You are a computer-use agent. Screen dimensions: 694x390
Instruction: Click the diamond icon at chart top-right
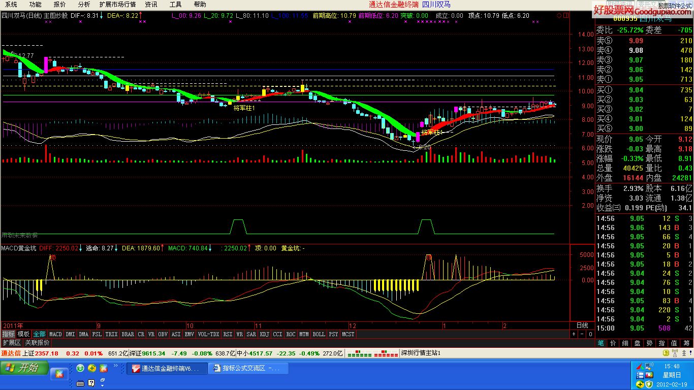click(x=559, y=16)
